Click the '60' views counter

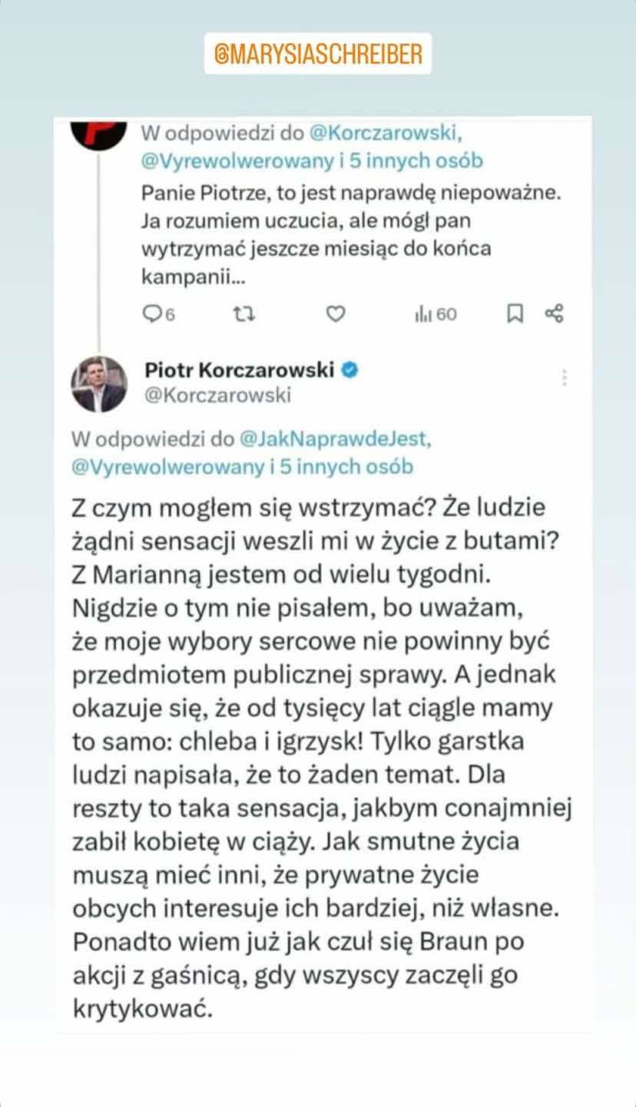445,313
